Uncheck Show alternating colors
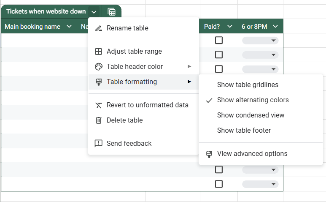 [253, 100]
